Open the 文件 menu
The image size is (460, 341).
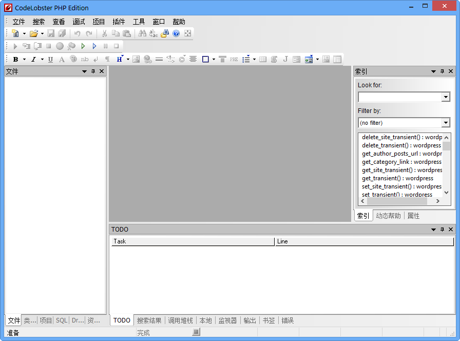(19, 22)
